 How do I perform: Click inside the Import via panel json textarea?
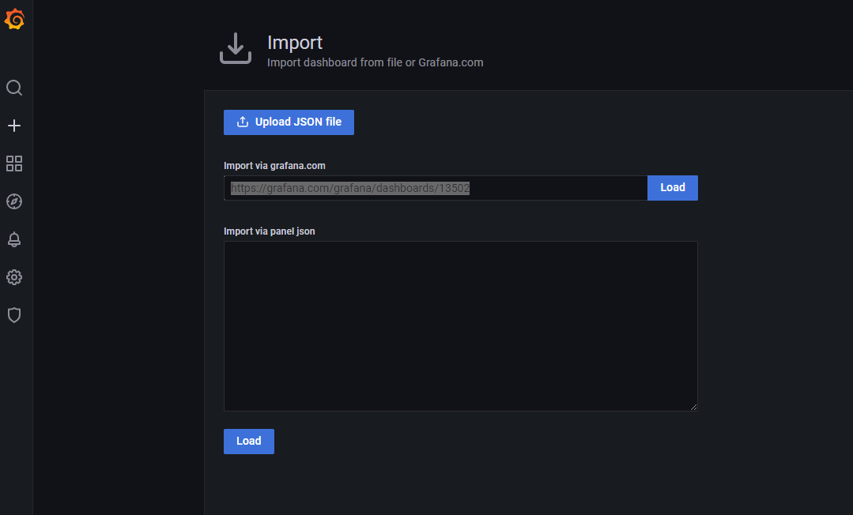click(460, 325)
